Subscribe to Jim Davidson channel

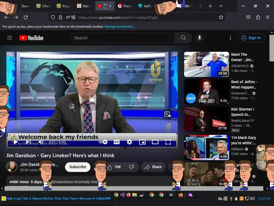click(78, 167)
